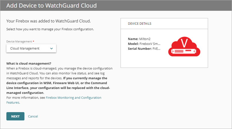232x129 pixels.
Task: Click the 'Add Device to WatchGuard Cloud' title
Action: 51,5
